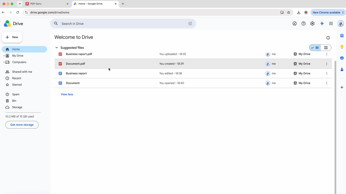
Task: Open the Bin
Action: (14, 101)
